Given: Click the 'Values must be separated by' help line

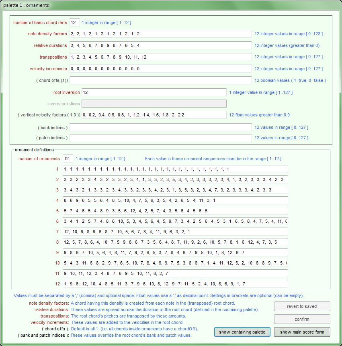Looking at the screenshot, I should pyautogui.click(x=159, y=295).
